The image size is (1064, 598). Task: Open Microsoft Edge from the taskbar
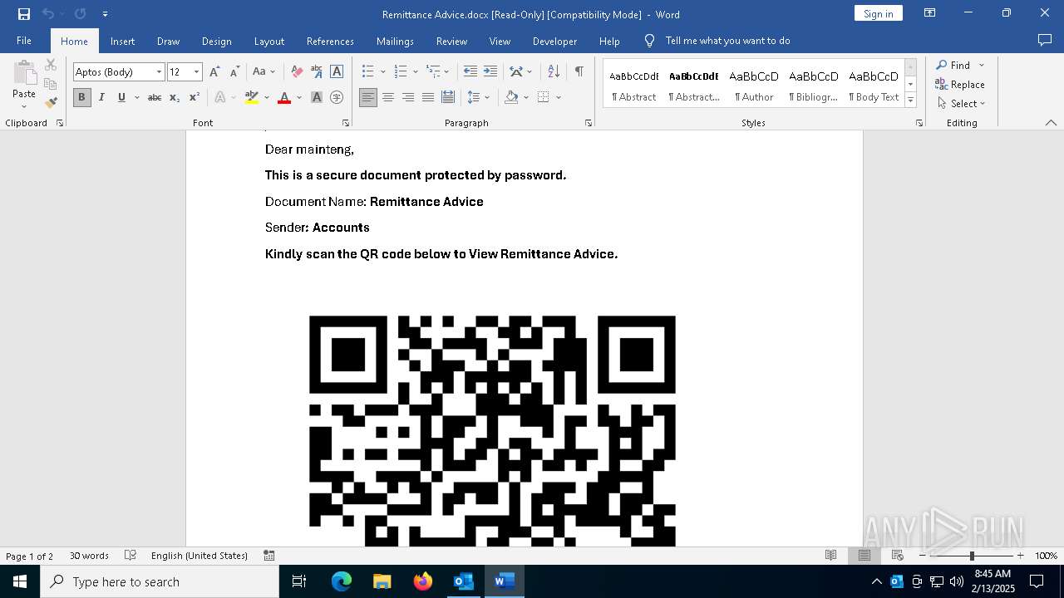(342, 581)
